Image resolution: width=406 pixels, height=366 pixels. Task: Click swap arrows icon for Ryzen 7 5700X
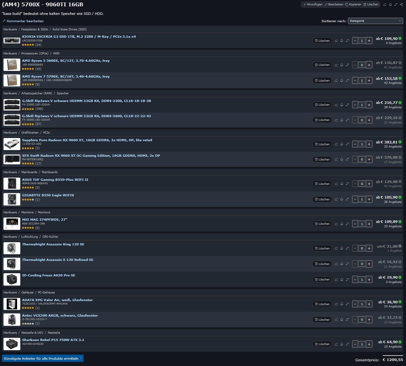(x=347, y=81)
